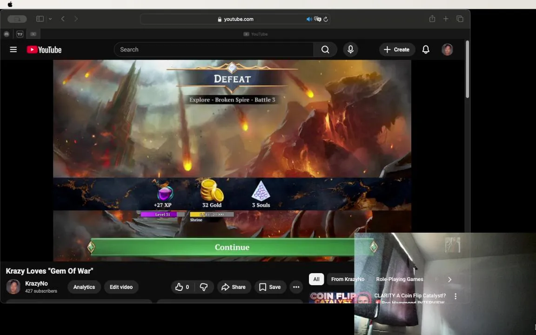Screen dimensions: 536x335
Task: Click 'Explore - Broken Spire - Battle 3' text
Action: click(x=232, y=100)
